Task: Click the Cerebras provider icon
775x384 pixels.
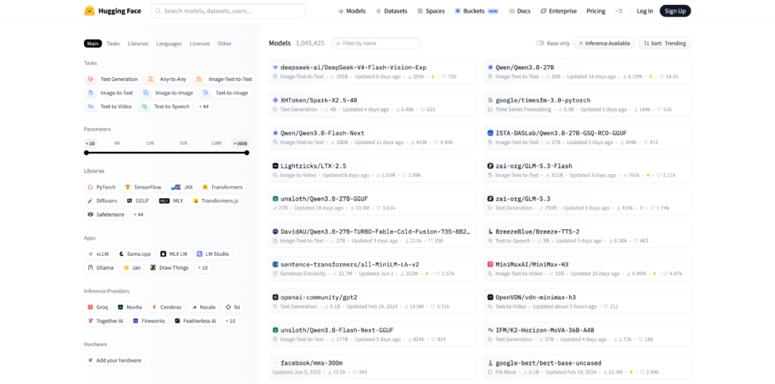Action: tap(155, 307)
